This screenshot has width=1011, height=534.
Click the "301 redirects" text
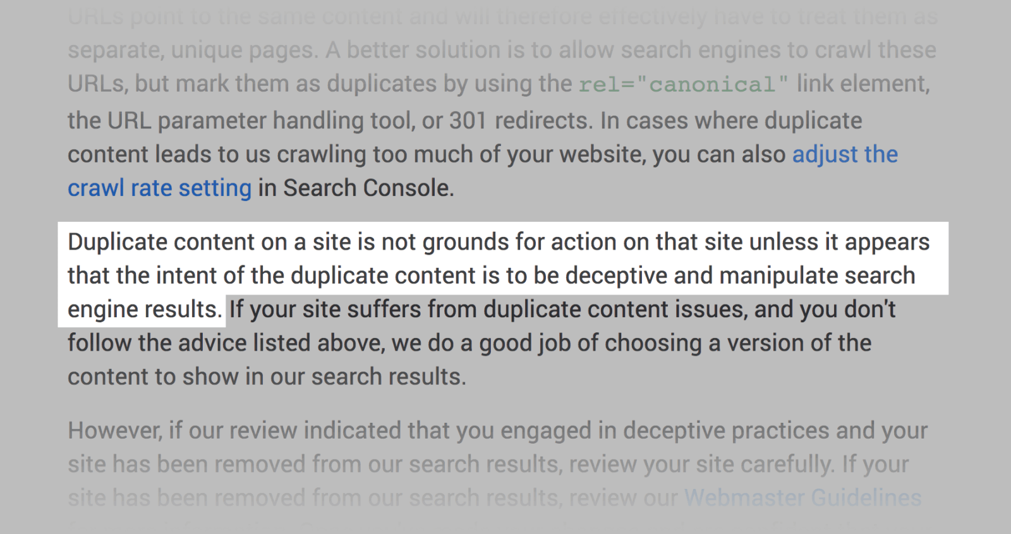(x=520, y=121)
